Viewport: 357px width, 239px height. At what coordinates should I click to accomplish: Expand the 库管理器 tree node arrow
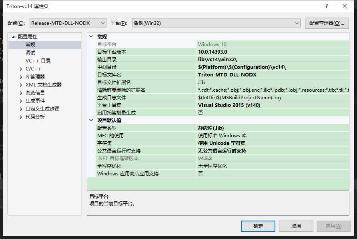21,77
